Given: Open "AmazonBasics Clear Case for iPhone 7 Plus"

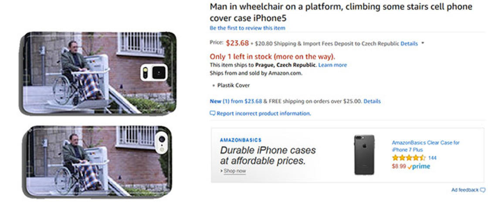Looking at the screenshot, I should click(425, 146).
